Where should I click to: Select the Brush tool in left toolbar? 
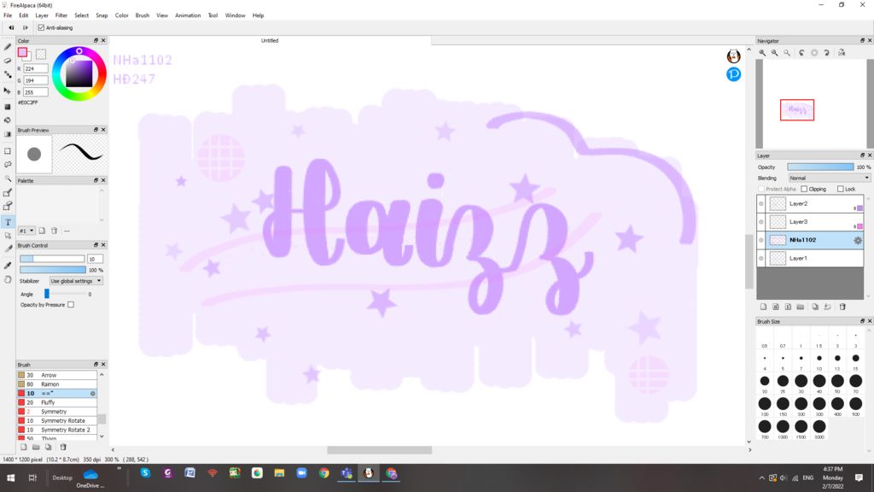8,47
